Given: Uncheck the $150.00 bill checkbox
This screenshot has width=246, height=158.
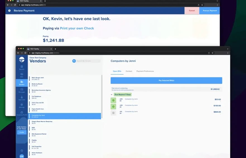Looking at the screenshot, I should [113, 107].
